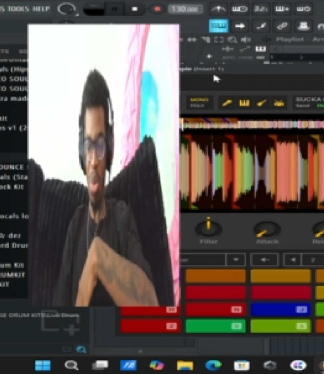The image size is (324, 374).
Task: Open the TOOLS menu
Action: [x=18, y=9]
